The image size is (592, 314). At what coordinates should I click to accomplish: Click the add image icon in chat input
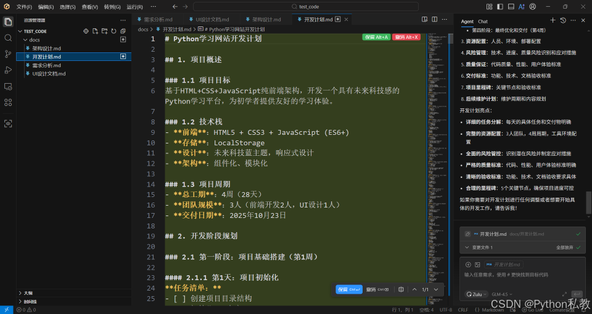tap(477, 265)
